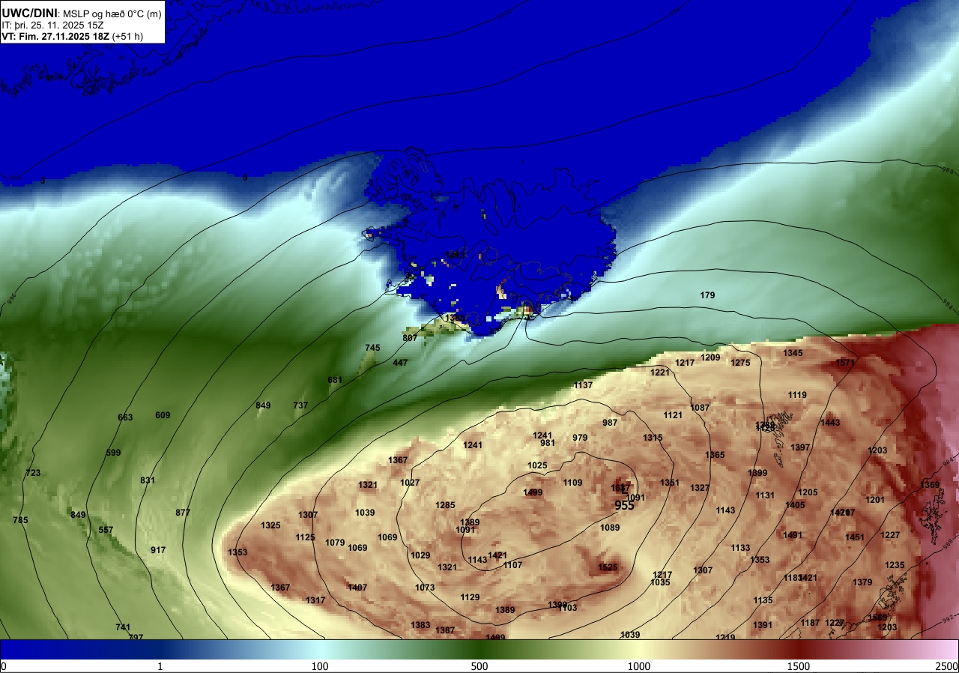
Task: Select the 1137 height value
Action: point(583,385)
